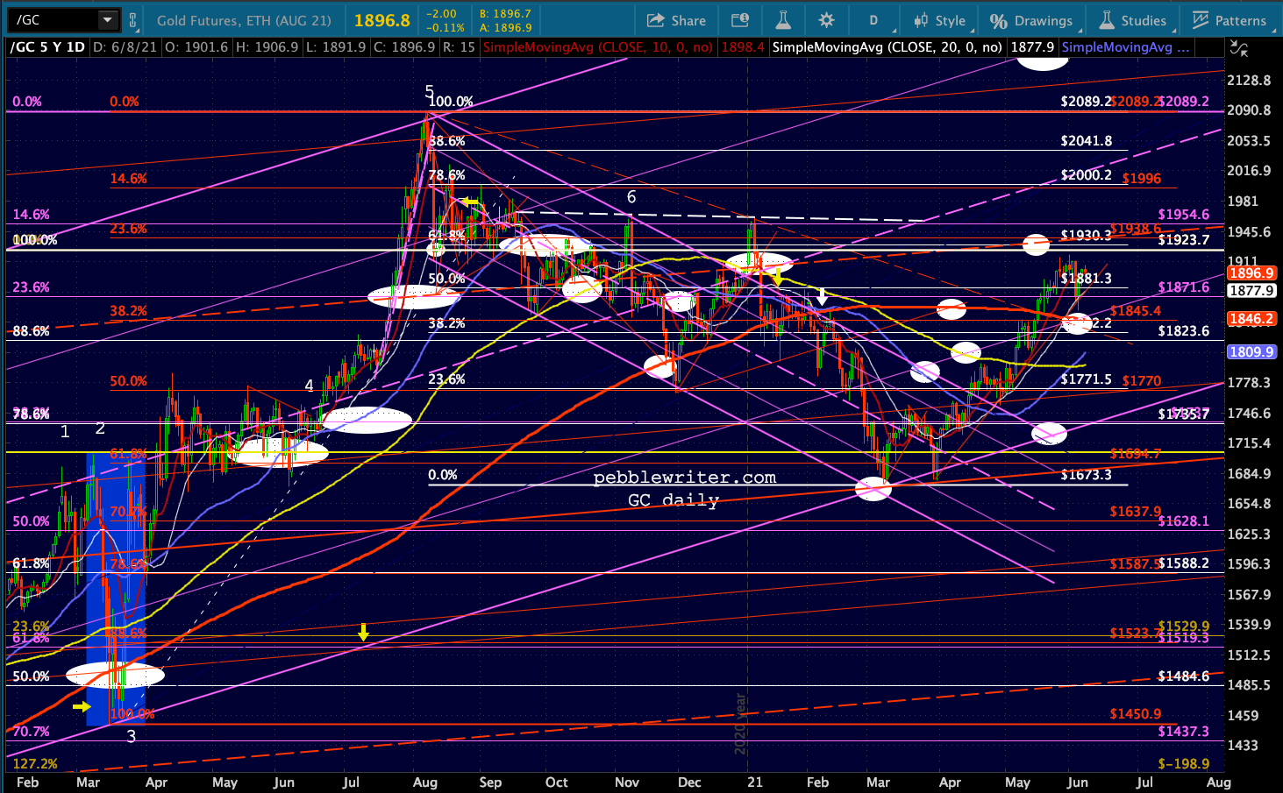
Task: Select the pink $1954.6 level label
Action: [x=1183, y=215]
